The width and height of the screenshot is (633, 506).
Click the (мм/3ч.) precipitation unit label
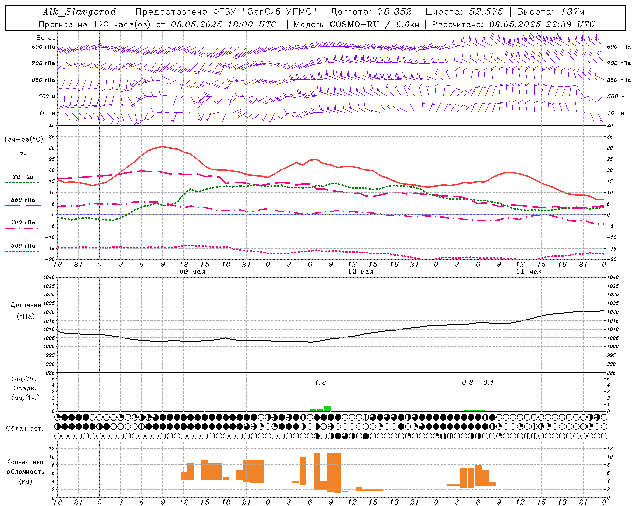point(25,379)
